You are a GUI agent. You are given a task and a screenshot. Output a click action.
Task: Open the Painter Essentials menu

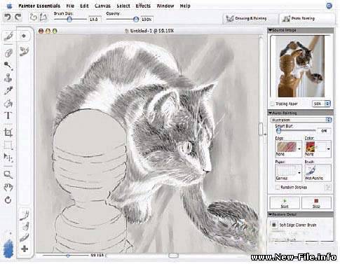pos(39,6)
